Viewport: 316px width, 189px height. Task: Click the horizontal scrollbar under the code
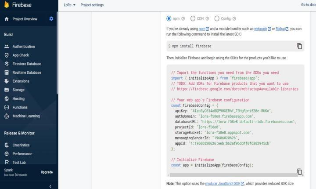click(234, 175)
